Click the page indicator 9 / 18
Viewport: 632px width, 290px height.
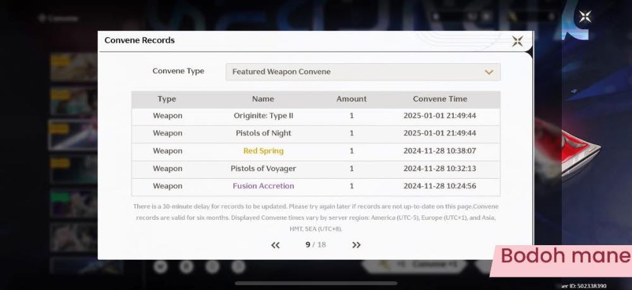(315, 245)
